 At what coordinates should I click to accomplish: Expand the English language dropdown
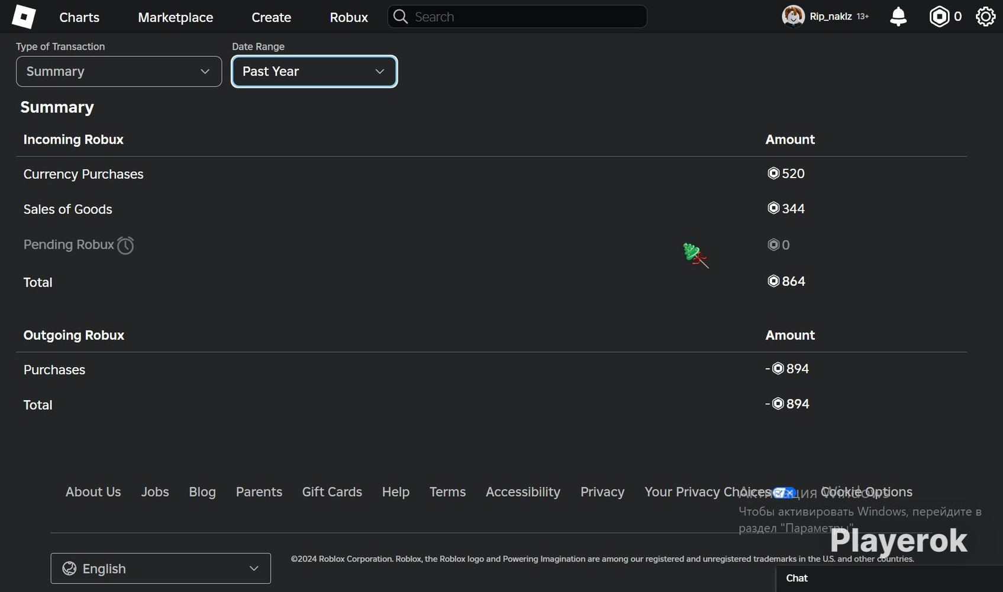(161, 568)
